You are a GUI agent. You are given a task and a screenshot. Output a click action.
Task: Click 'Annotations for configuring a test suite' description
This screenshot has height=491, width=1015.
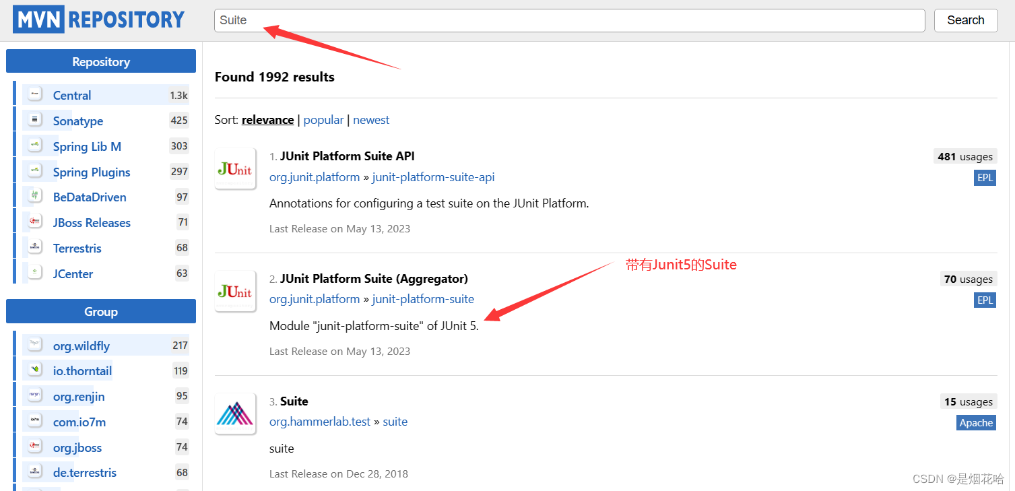(x=429, y=203)
